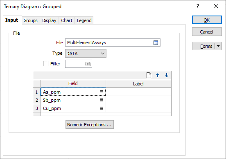Move row up with blue up arrow
The height and width of the screenshot is (159, 226).
pos(158,75)
